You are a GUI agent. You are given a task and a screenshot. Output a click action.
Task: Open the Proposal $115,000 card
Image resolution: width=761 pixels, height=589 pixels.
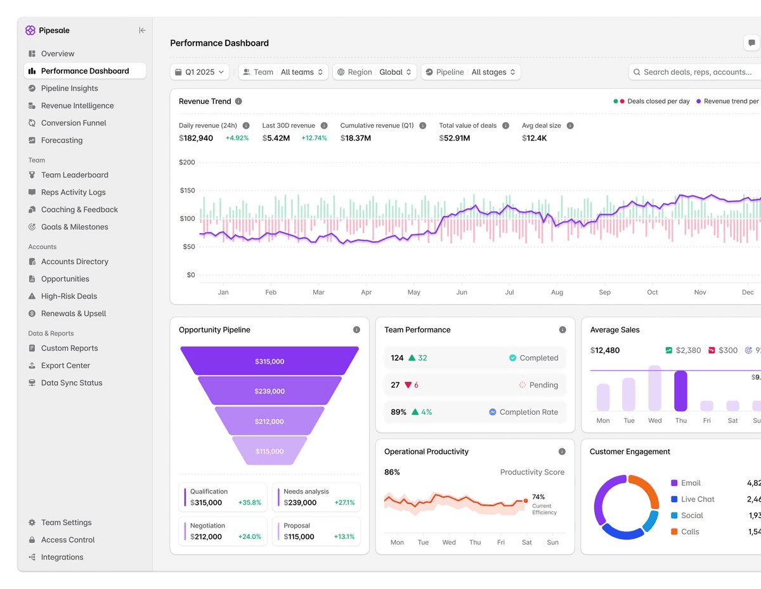click(316, 531)
